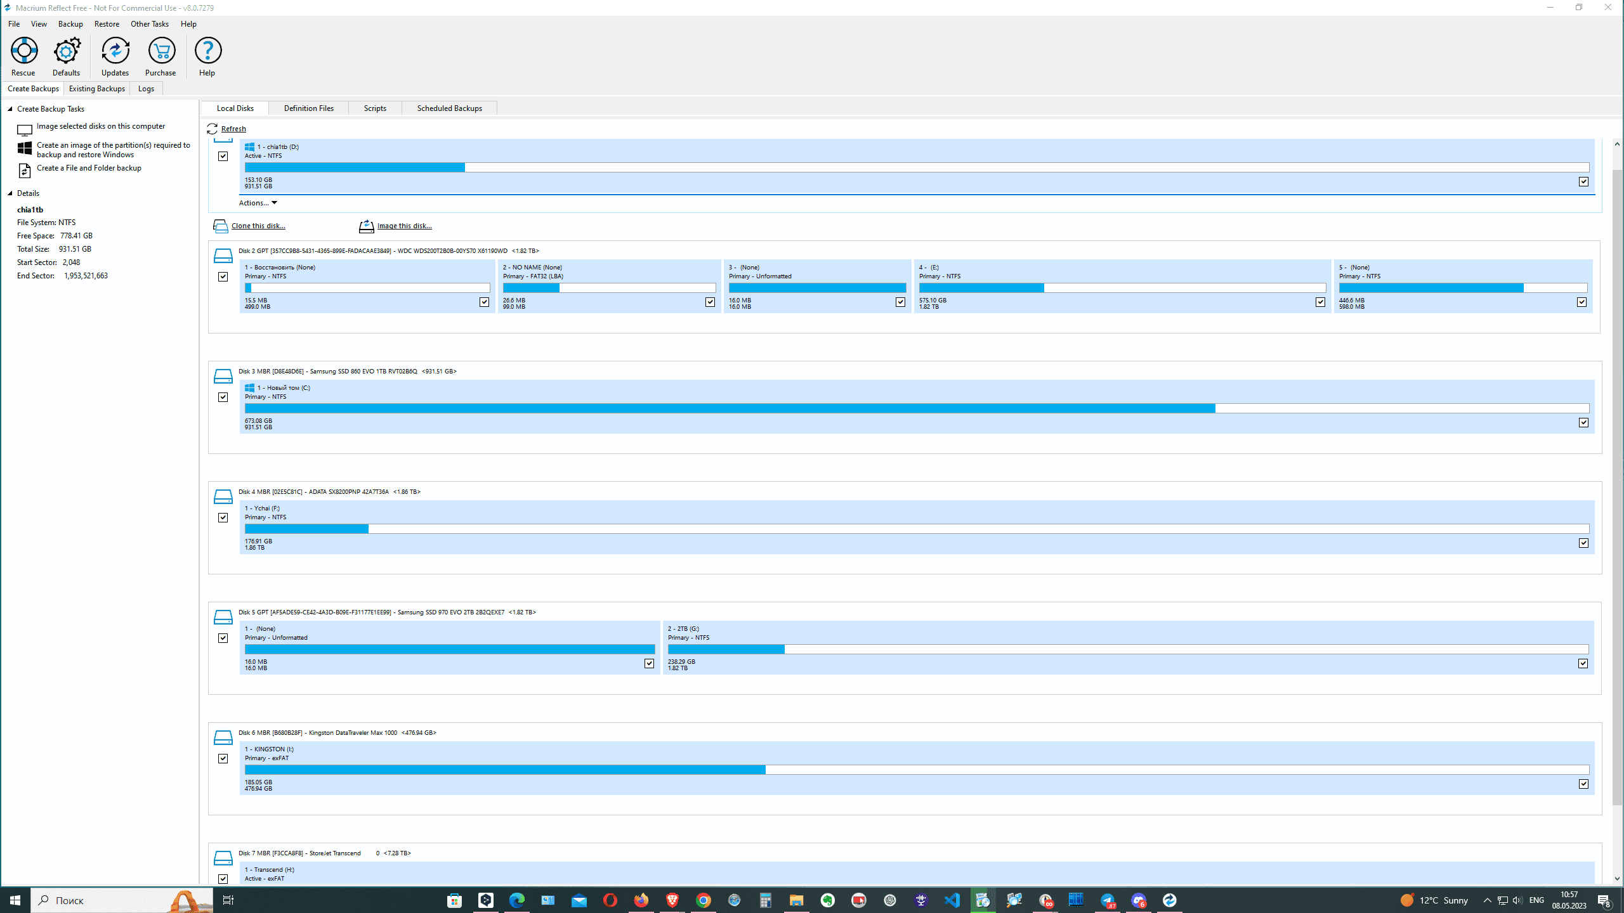Click the Create File and Folder backup icon

[24, 171]
